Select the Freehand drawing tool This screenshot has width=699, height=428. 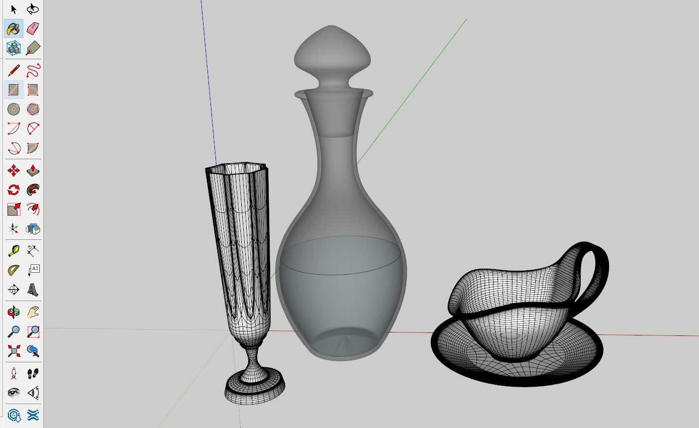(x=33, y=70)
